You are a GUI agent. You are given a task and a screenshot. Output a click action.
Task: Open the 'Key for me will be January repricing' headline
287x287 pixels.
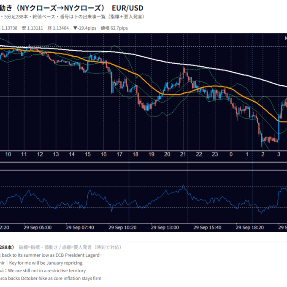pyautogui.click(x=41, y=263)
